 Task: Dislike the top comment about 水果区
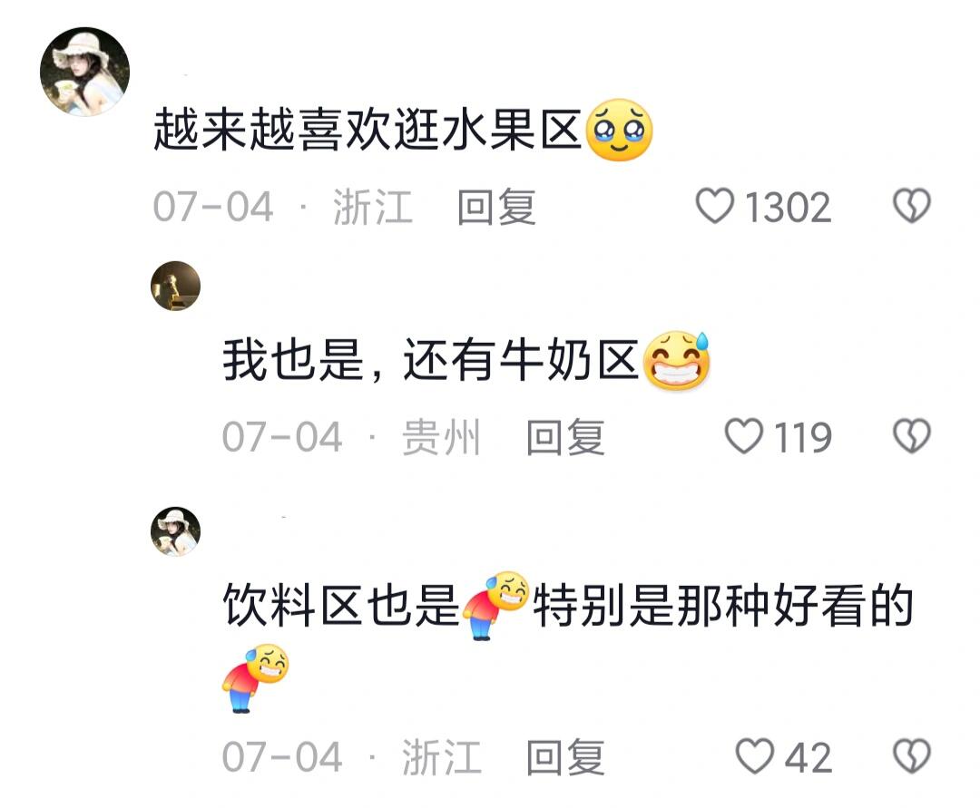[x=912, y=206]
